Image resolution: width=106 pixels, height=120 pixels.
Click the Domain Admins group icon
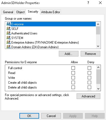9,47
